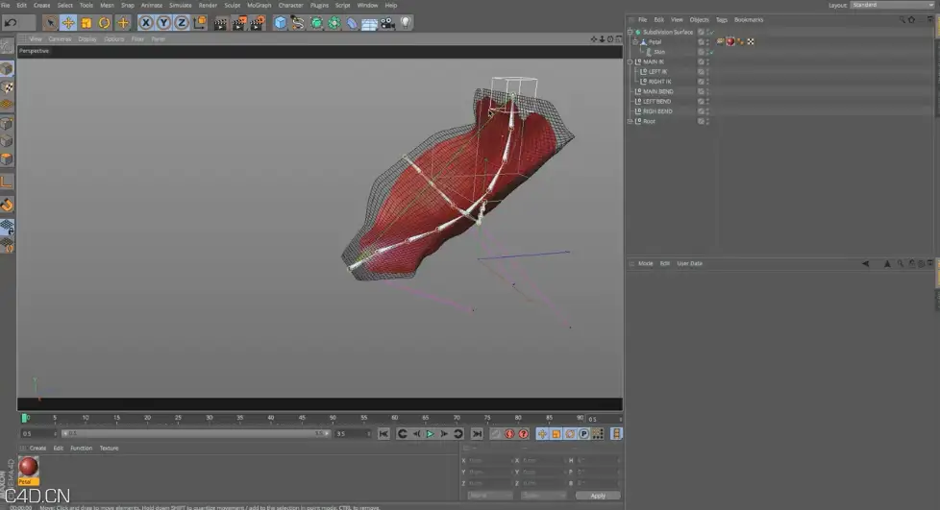Open the Layout dropdown
Screen dimensions: 940x510
tap(892, 5)
